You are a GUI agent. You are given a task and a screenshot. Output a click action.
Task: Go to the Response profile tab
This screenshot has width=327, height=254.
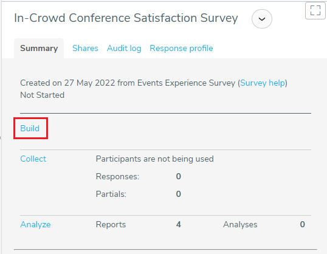coord(181,49)
